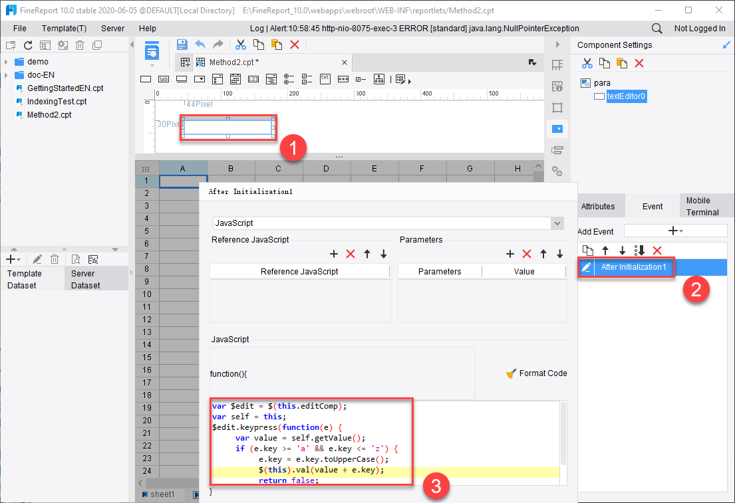The image size is (735, 503).
Task: Close the Method2.cpt tab
Action: [345, 62]
